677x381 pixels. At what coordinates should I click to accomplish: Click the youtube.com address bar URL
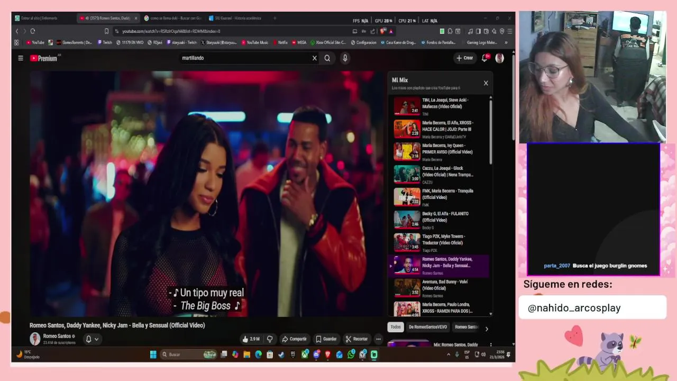(171, 31)
